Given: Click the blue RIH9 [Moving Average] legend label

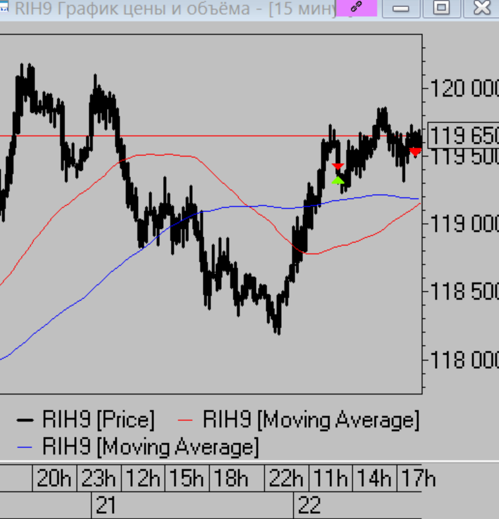Looking at the screenshot, I should (x=150, y=446).
